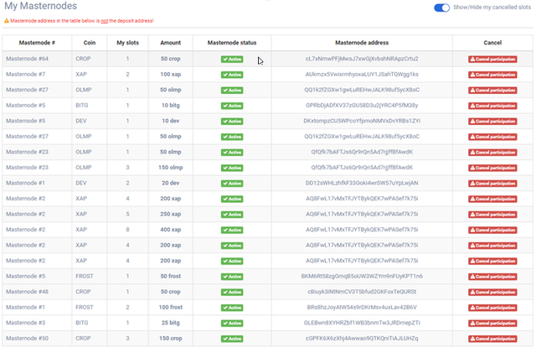Viewport: 536px width, 353px height.
Task: Click the My slots column header
Action: click(x=127, y=43)
